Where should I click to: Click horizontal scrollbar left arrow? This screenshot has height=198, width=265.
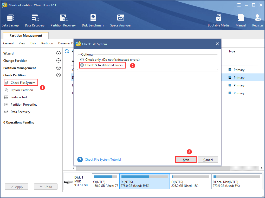point(73,168)
